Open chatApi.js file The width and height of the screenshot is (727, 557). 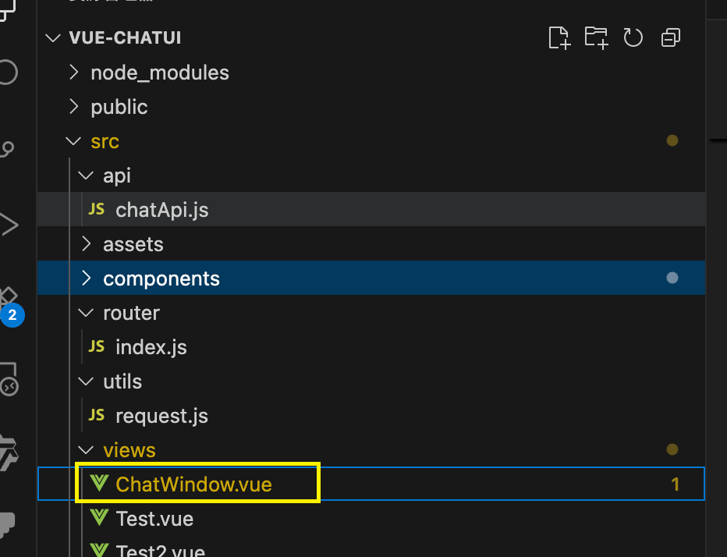pyautogui.click(x=371, y=210)
